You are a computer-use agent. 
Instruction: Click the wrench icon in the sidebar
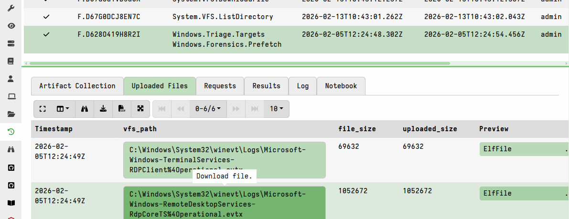(11, 8)
